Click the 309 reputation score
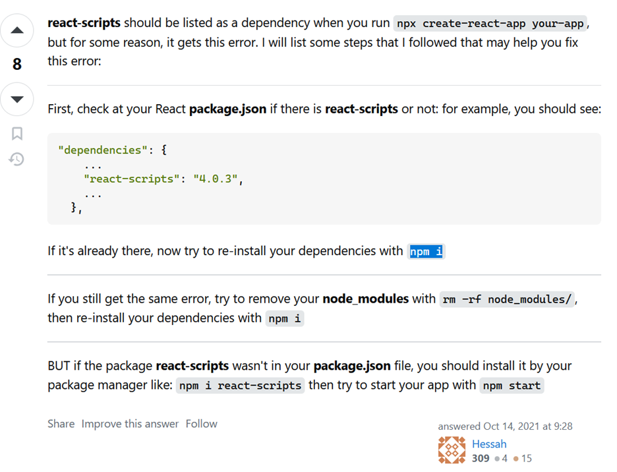 click(x=481, y=458)
